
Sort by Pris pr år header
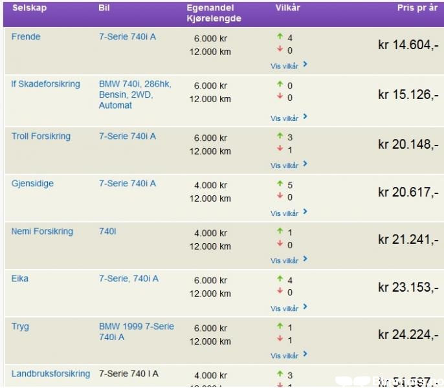pos(417,8)
